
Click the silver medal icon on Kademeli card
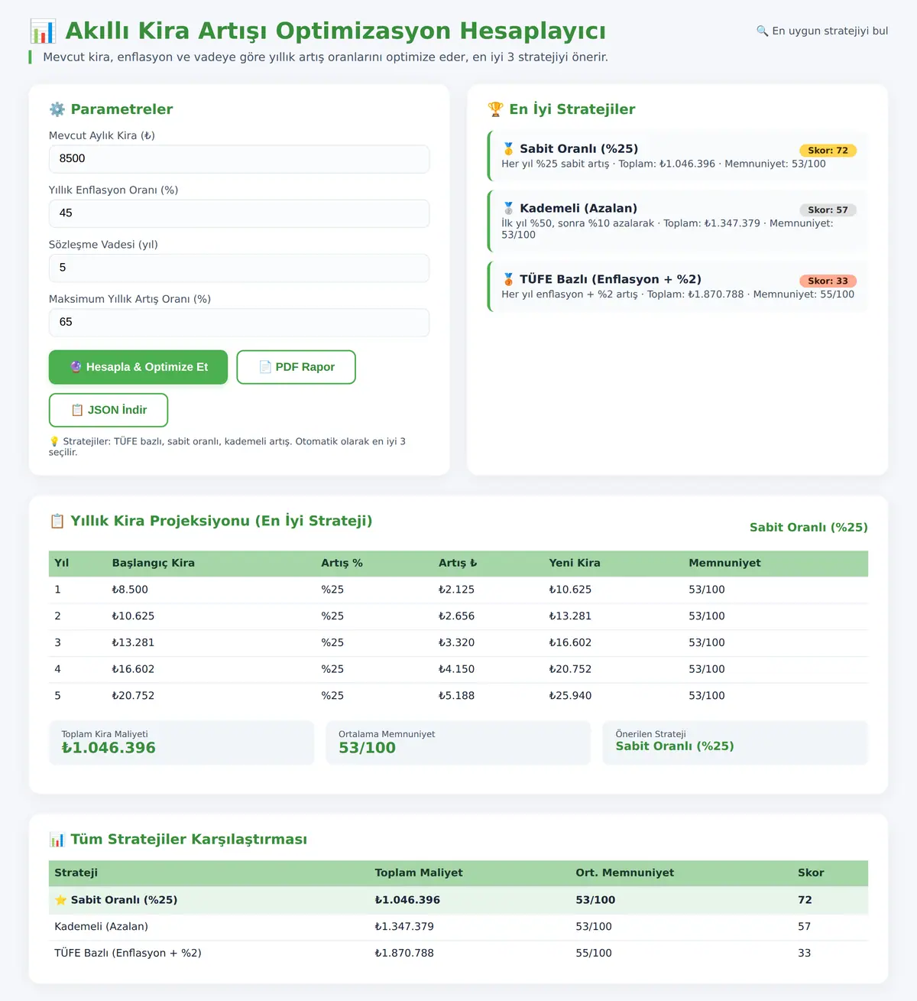click(508, 209)
